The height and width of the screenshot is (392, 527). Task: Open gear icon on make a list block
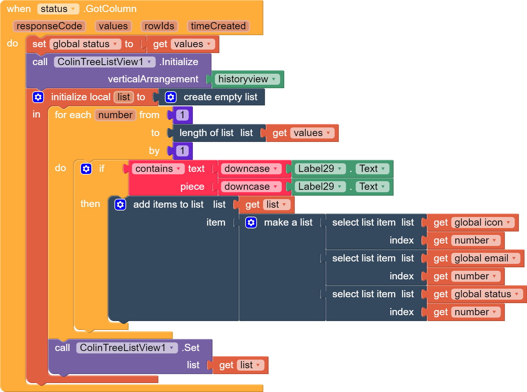(251, 223)
